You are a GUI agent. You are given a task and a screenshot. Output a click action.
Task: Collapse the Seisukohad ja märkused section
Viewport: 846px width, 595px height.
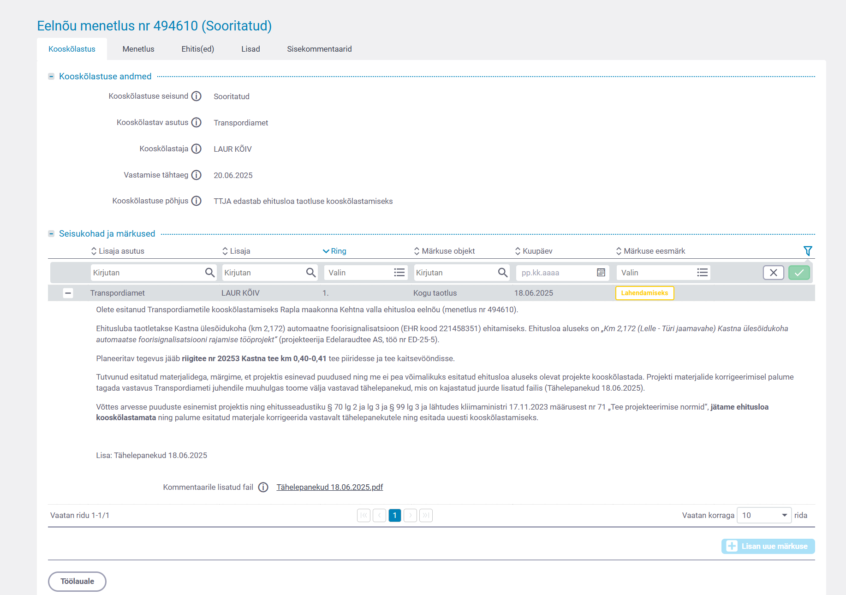51,234
